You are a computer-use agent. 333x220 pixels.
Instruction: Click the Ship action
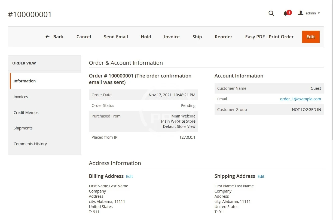click(197, 37)
